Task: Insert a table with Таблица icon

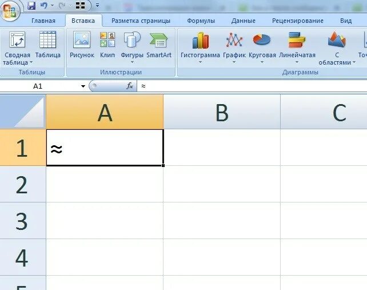Action: click(x=48, y=45)
